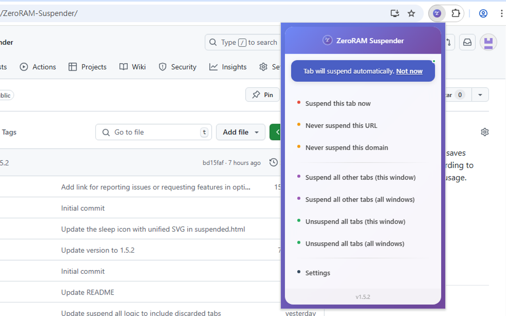The height and width of the screenshot is (316, 506).
Task: Switch to the Projects repository tab
Action: [87, 67]
